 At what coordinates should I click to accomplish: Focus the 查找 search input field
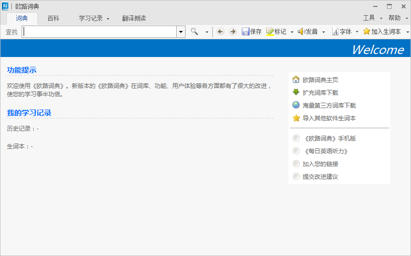point(99,31)
